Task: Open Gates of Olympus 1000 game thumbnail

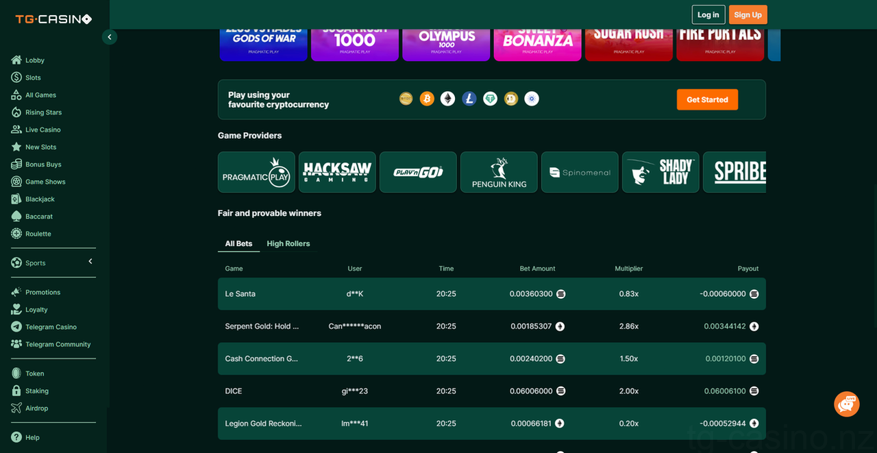Action: 446,45
